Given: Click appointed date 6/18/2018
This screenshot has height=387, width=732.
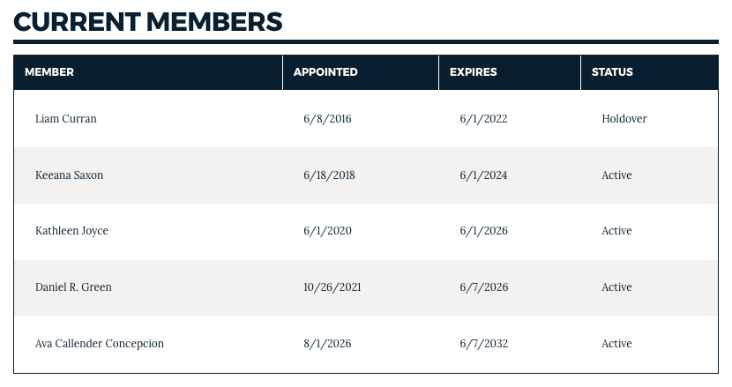Looking at the screenshot, I should click(x=329, y=175).
